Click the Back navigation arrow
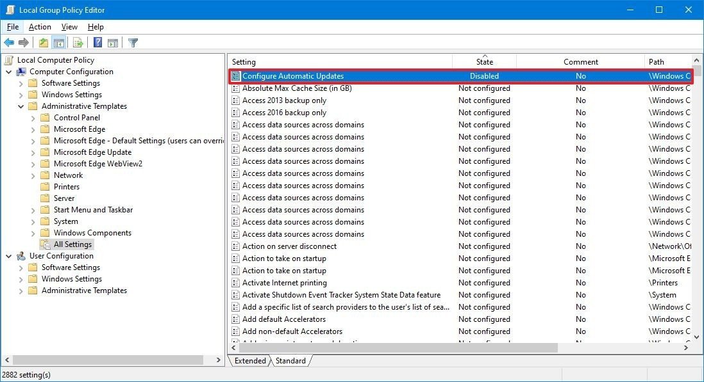 pyautogui.click(x=9, y=42)
